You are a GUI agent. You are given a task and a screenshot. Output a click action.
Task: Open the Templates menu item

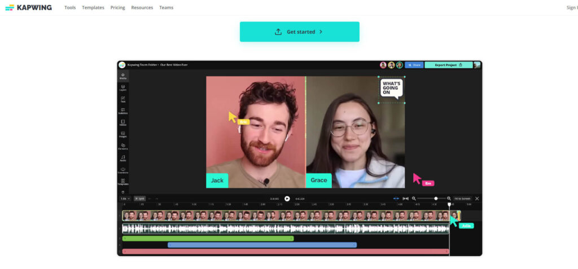coord(93,7)
